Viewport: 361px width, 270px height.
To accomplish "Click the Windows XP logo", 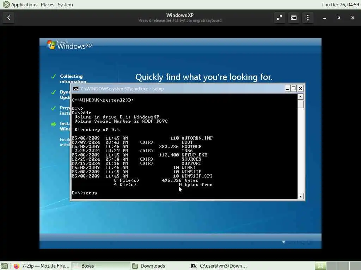I will click(69, 45).
